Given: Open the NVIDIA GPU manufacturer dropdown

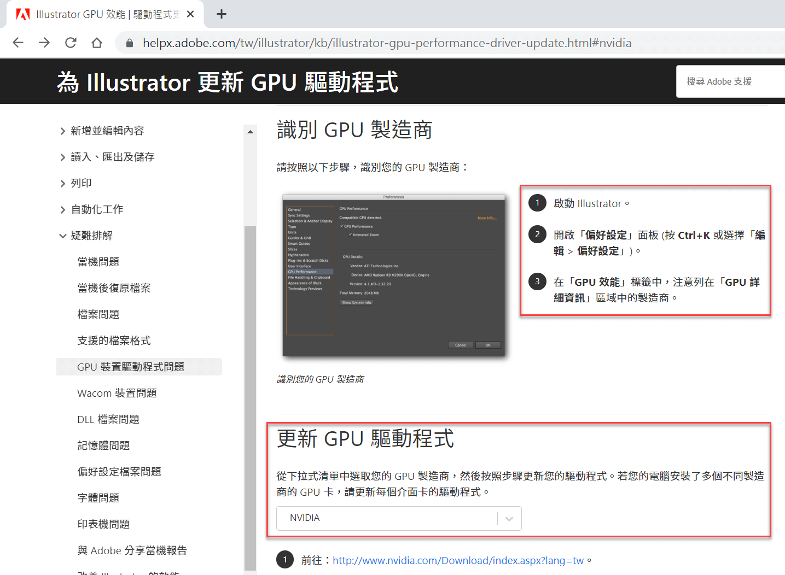Looking at the screenshot, I should pos(399,518).
